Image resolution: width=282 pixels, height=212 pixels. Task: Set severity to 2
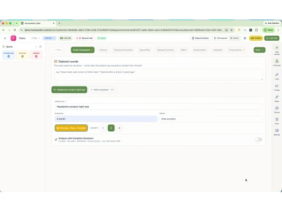click(111, 128)
